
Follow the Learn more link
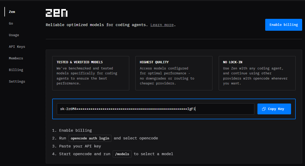162,25
